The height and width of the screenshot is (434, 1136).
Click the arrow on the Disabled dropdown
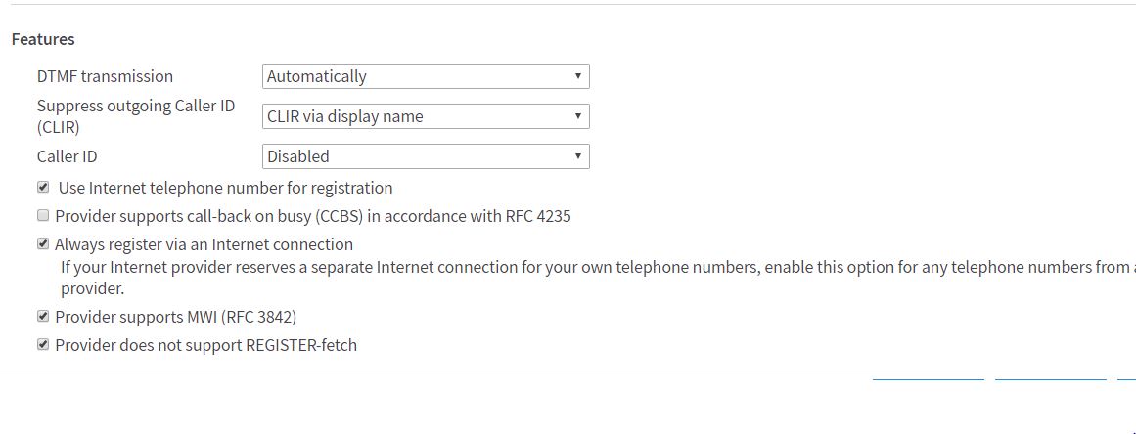tap(578, 156)
